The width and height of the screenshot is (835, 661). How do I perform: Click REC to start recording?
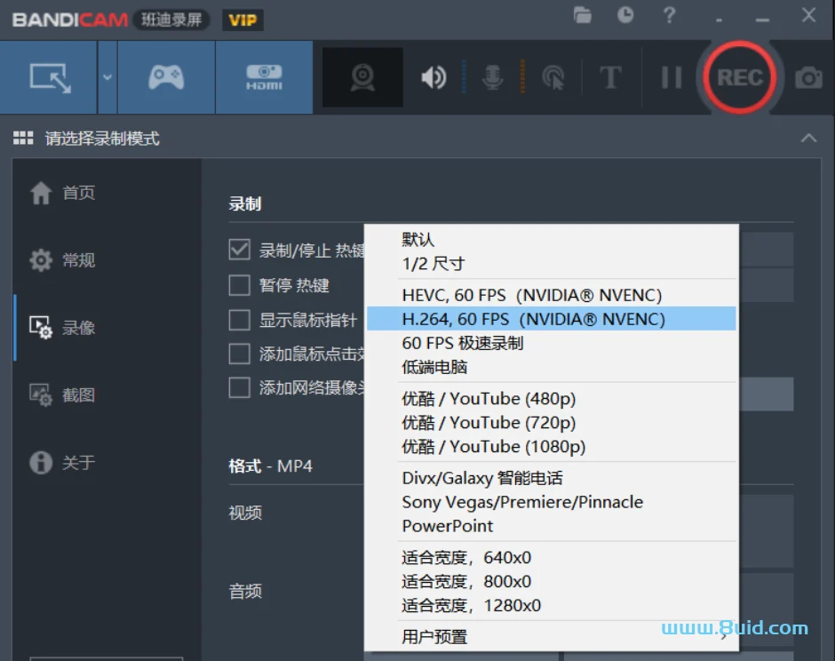740,77
